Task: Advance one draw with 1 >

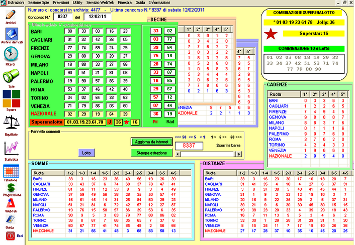Action: (x=213, y=137)
